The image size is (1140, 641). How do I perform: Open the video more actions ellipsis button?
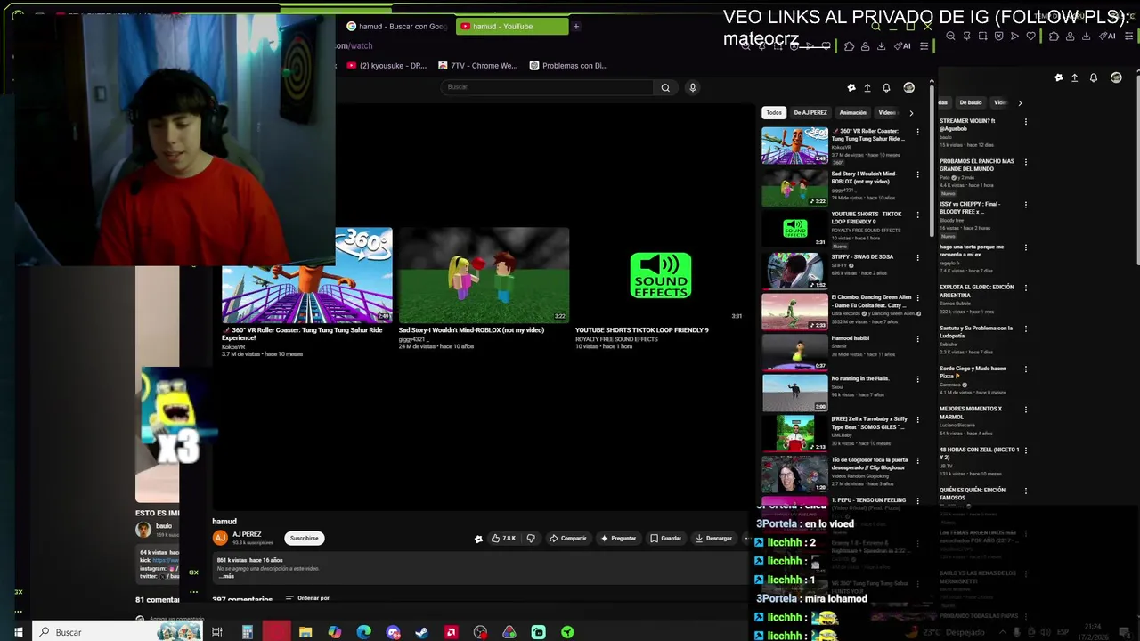746,538
